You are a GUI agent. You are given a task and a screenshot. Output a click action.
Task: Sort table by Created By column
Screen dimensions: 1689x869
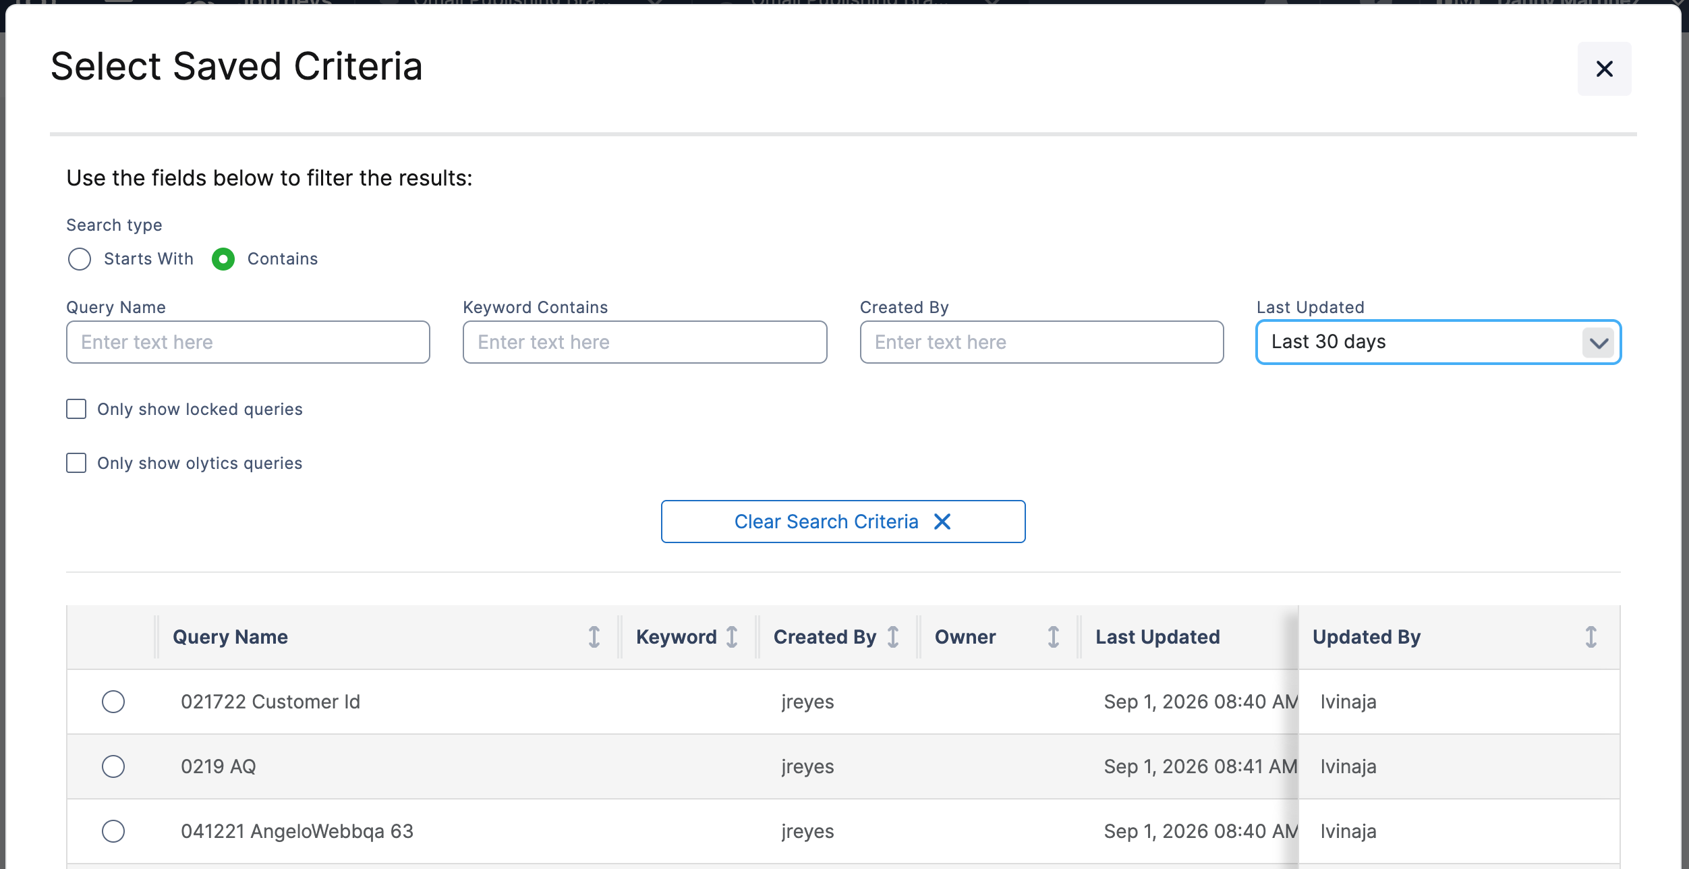(893, 637)
